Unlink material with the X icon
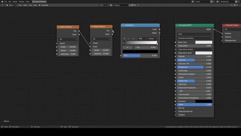The image size is (241, 136). (135, 5)
